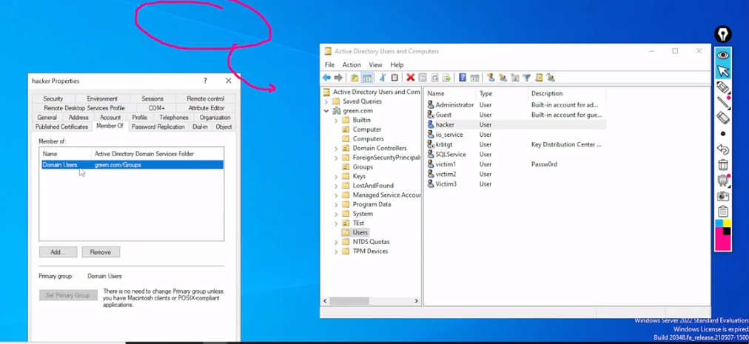Click the clipboard icon in annotation toolbar
Viewport: 749px width, 344px height.
[723, 212]
